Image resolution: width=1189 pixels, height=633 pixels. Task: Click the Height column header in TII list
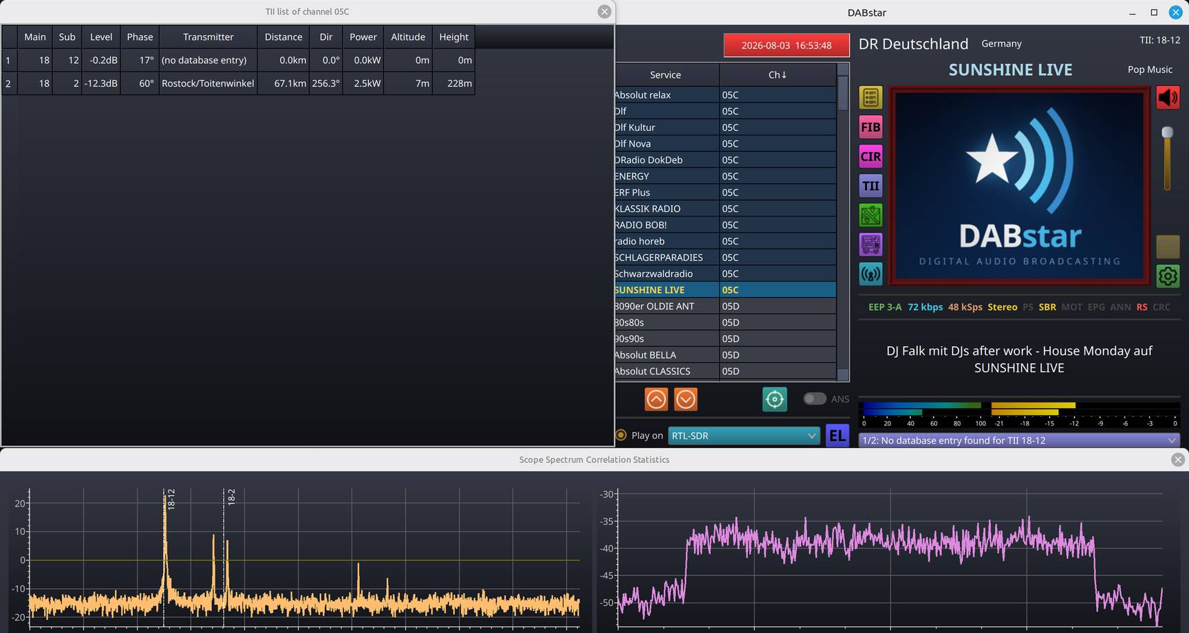coord(454,37)
